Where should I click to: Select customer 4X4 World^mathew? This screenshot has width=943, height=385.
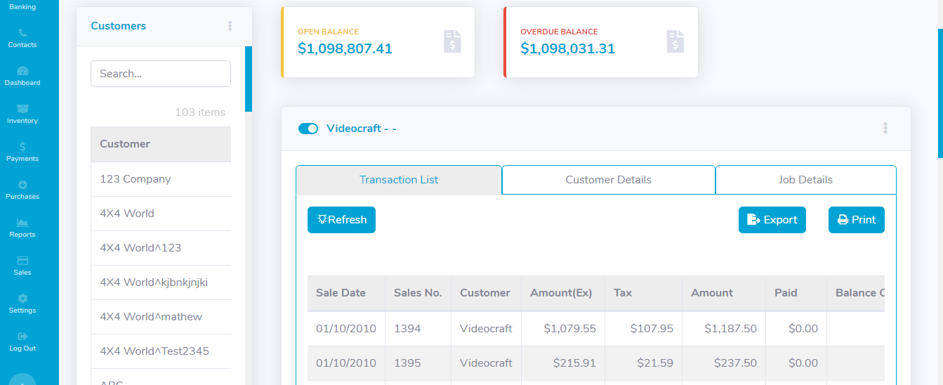click(x=161, y=317)
